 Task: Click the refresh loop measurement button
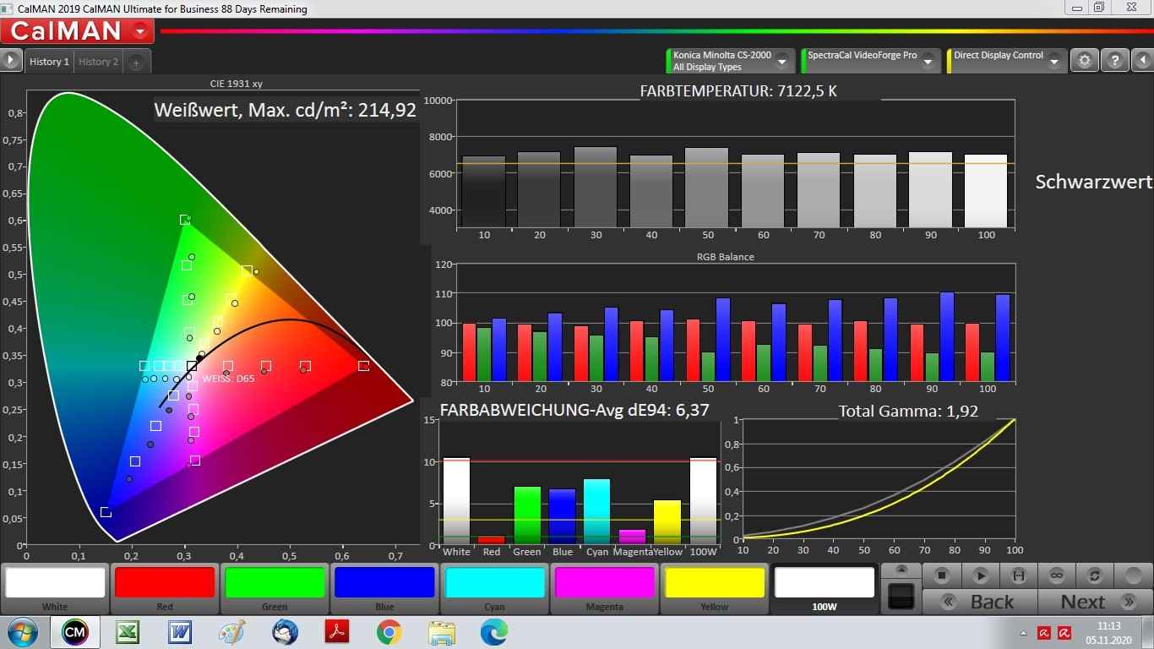[x=1094, y=575]
